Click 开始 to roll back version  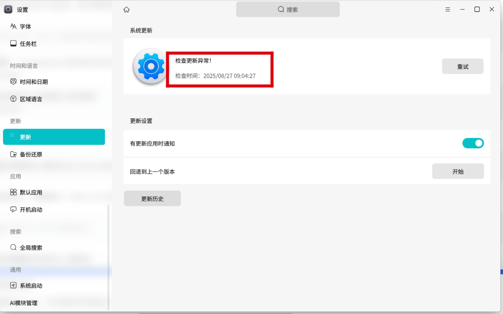(458, 171)
